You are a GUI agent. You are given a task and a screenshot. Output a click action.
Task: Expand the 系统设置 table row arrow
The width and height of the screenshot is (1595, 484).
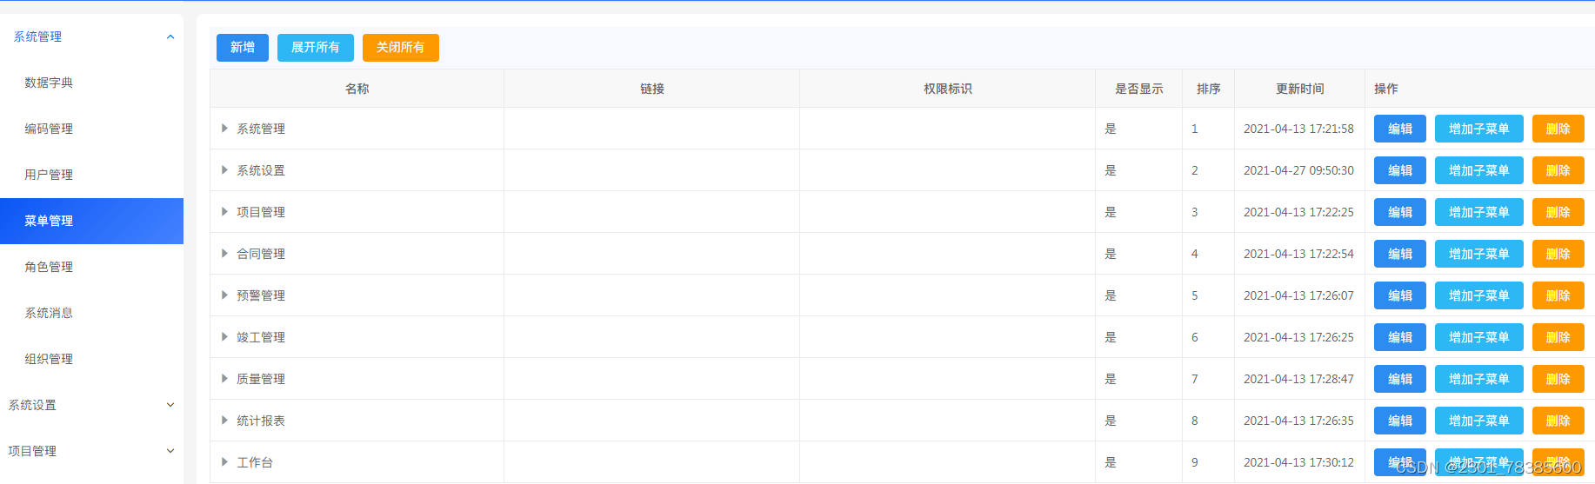pos(224,170)
